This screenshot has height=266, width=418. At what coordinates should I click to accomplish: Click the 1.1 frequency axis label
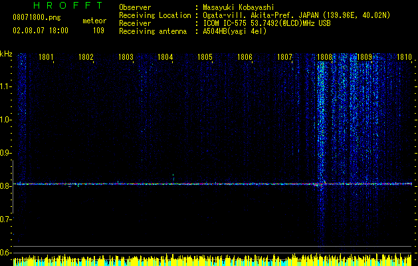tap(5, 86)
